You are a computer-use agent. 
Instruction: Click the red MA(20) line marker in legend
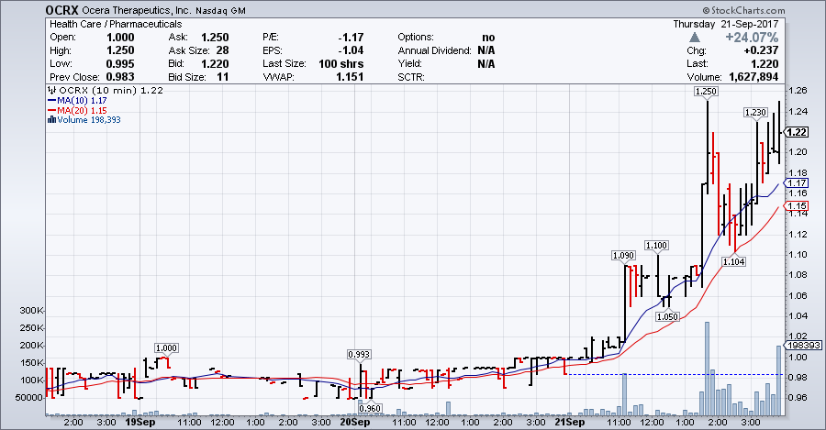click(51, 110)
